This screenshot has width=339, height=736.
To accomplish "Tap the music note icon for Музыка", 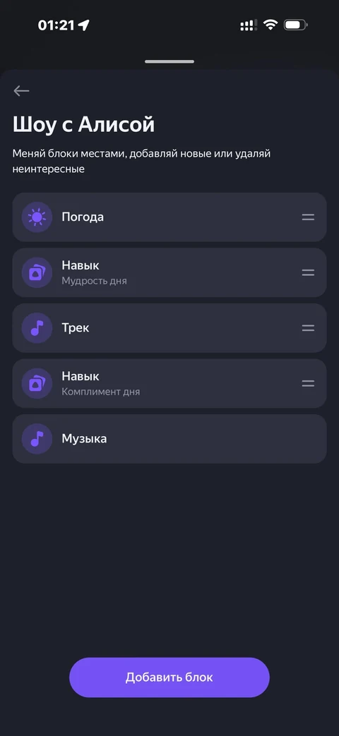I will point(37,438).
